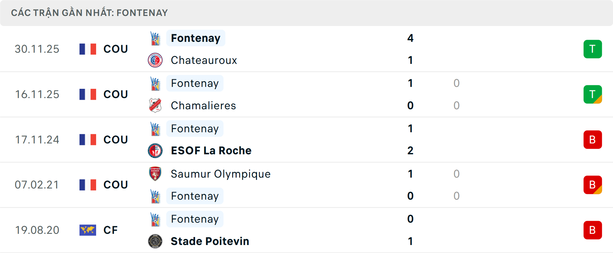Click red B badge for Stade Poitevin match
The image size is (613, 253).
(x=593, y=230)
